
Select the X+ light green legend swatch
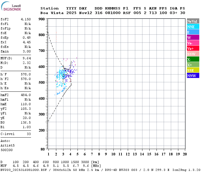193,65
